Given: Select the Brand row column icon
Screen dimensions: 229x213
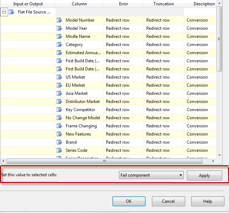Looking at the screenshot, I should [59, 142].
